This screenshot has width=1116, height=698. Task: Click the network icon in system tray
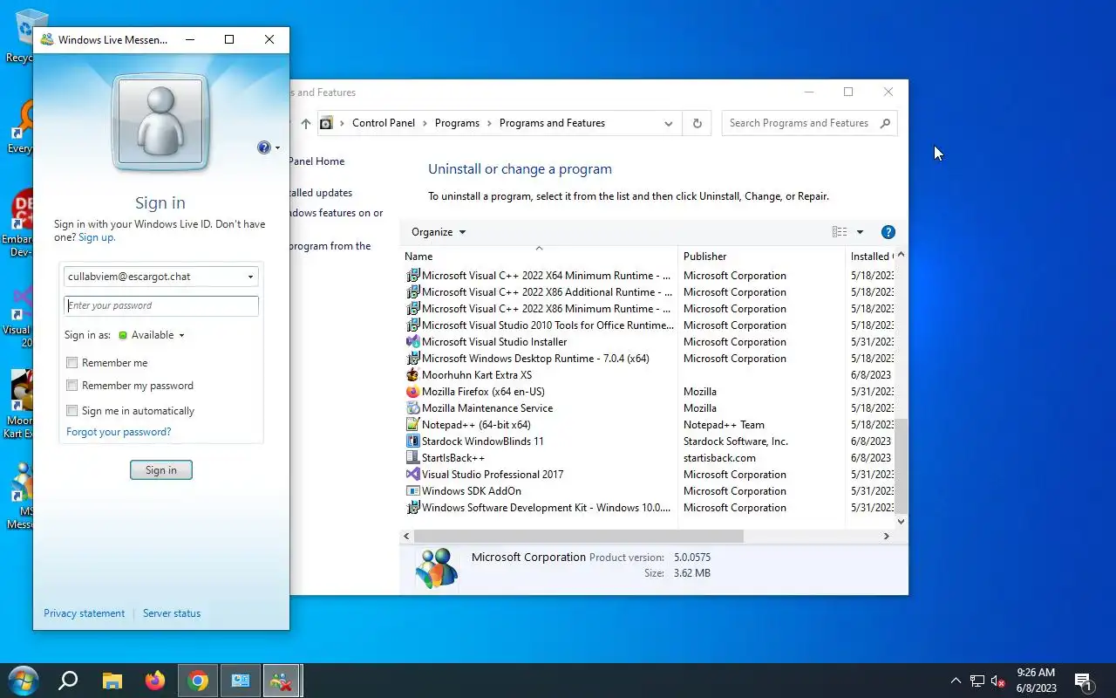point(977,681)
